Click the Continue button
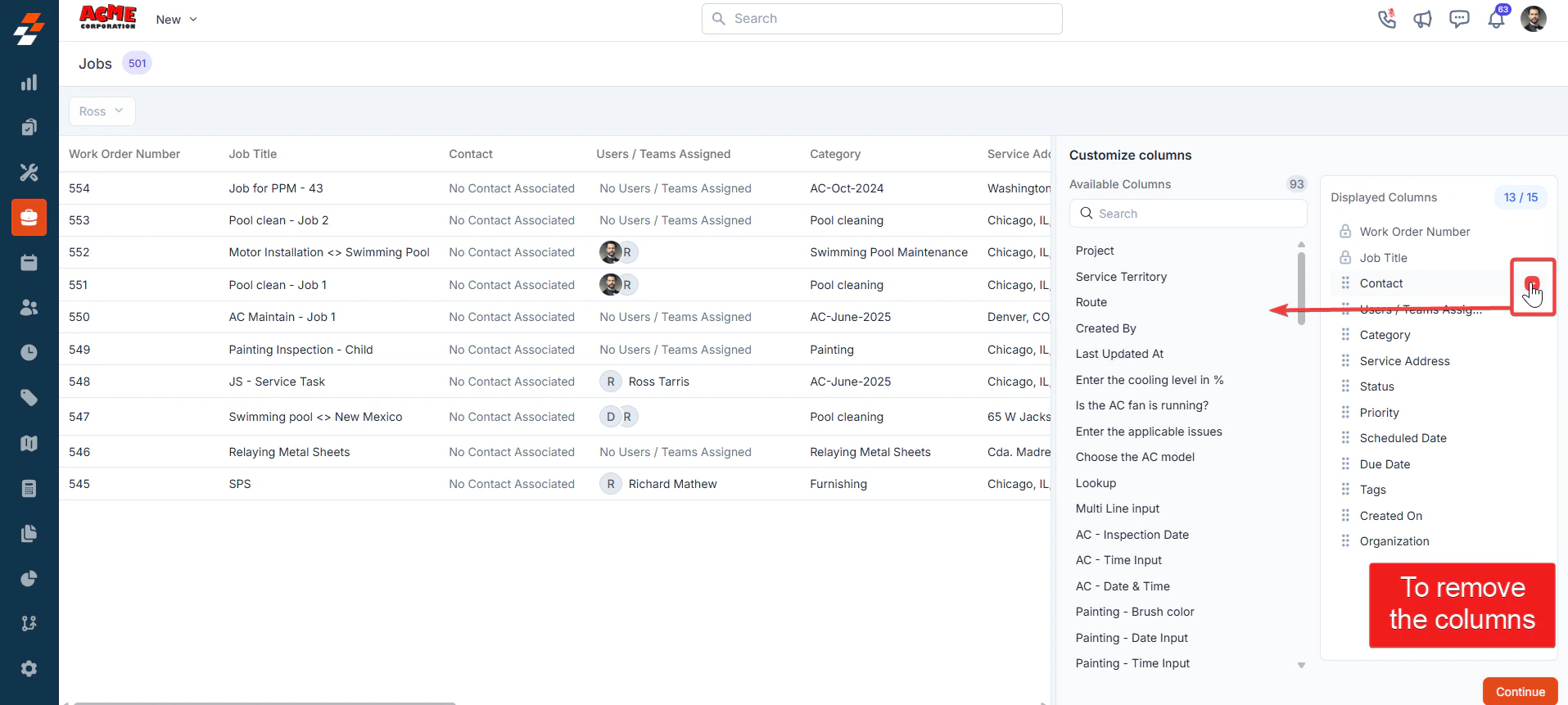 click(1520, 692)
